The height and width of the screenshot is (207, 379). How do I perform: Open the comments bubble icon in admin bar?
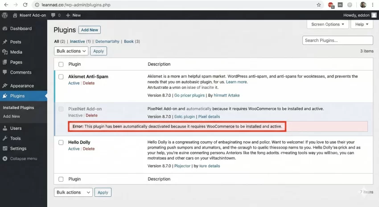pos(53,15)
